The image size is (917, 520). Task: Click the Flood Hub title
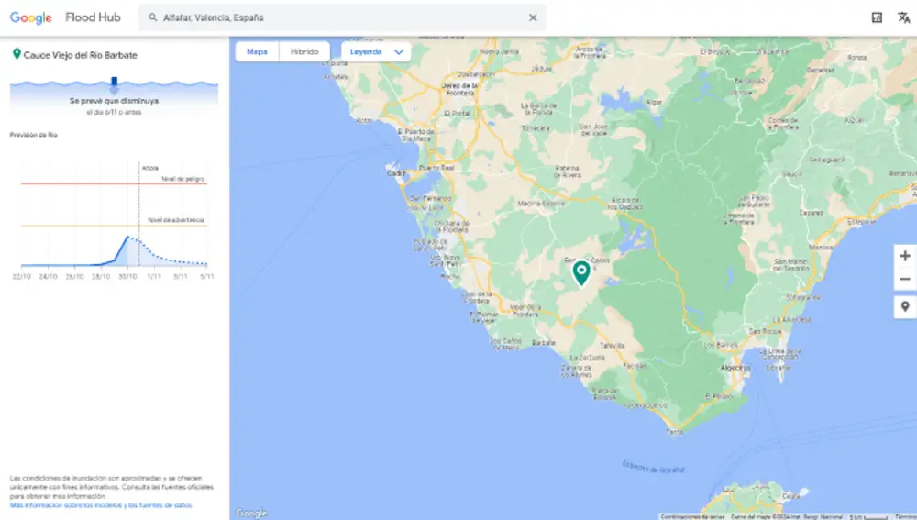tap(93, 17)
